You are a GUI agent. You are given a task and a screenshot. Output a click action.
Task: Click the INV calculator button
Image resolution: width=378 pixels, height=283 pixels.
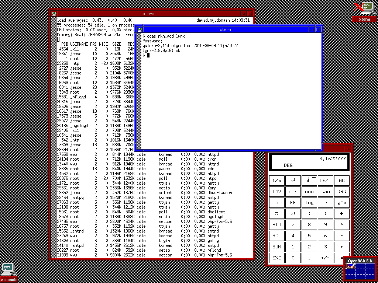coord(277,192)
